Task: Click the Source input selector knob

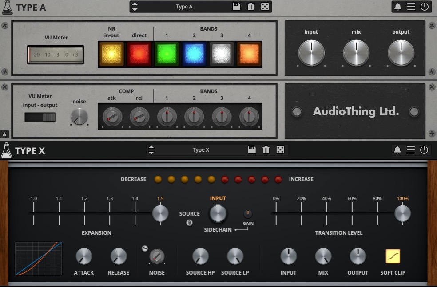Action: point(218,213)
